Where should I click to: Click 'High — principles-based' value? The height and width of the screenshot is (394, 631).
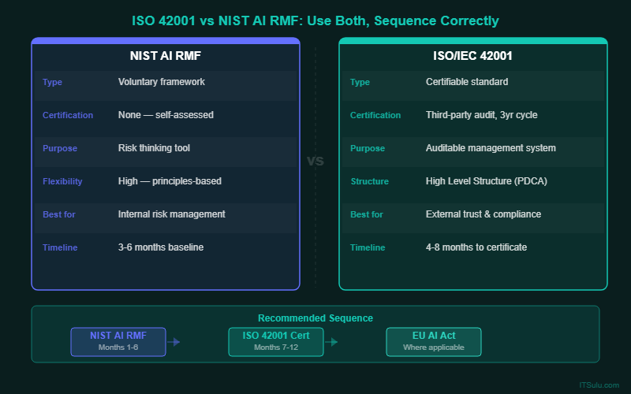coord(170,181)
